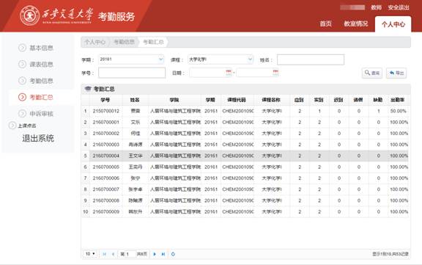The width and height of the screenshot is (422, 265).
Task: Focus the 姓名 name input field
Action: point(311,59)
